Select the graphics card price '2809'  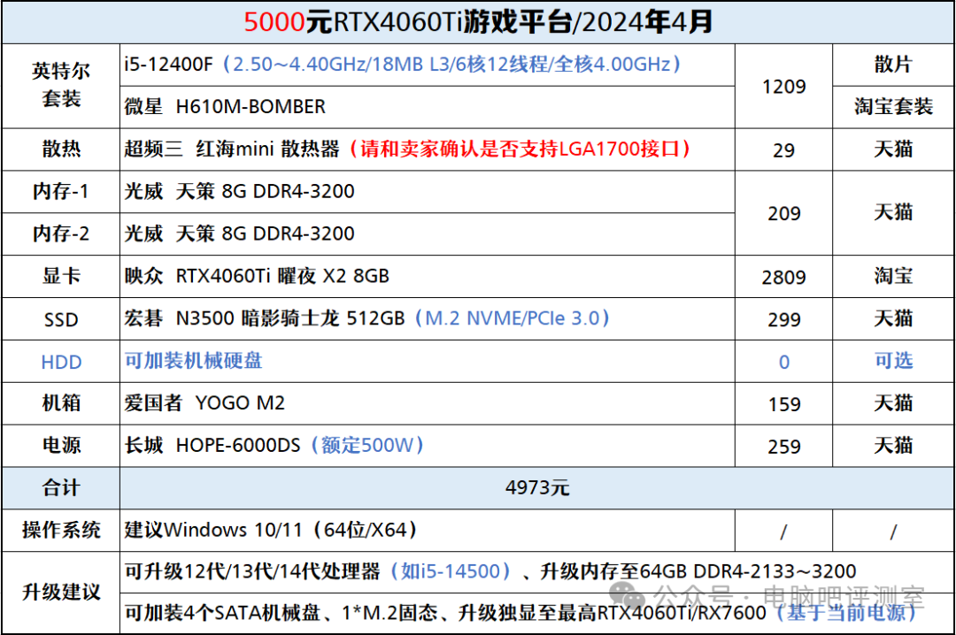tap(784, 277)
